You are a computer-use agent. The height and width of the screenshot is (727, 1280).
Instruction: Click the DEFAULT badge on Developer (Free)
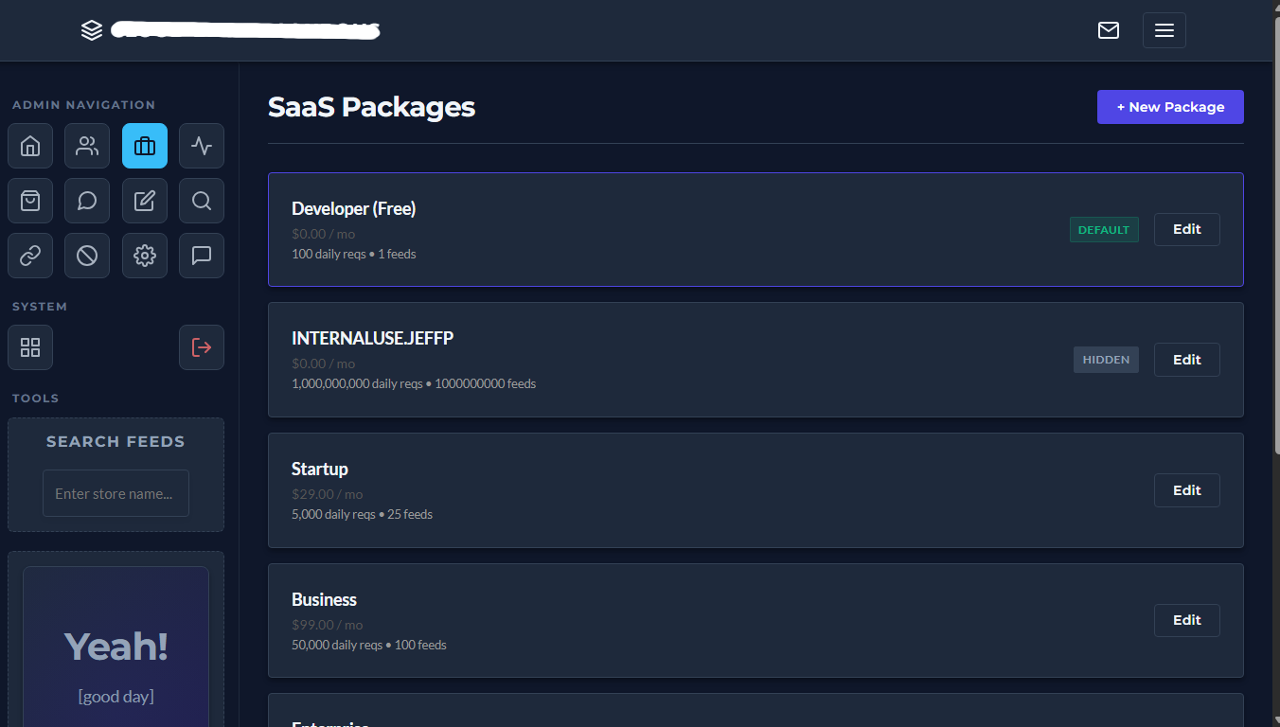click(x=1104, y=229)
